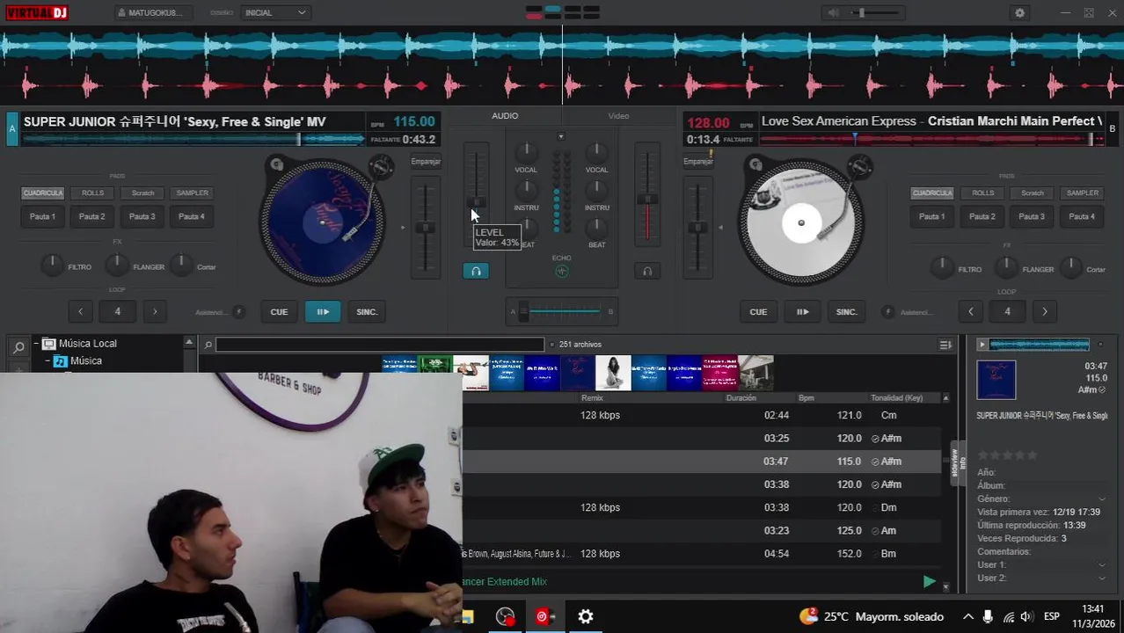
Task: Sort the list by Remix column header
Action: pos(592,398)
